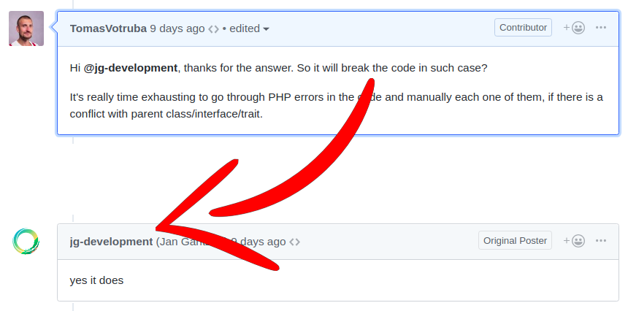Click the caret arrow next to edited
This screenshot has height=311, width=628.
pos(266,29)
